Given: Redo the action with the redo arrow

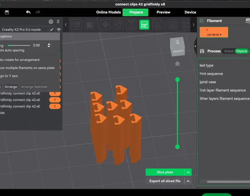Looking at the screenshot, I should tap(38, 12).
